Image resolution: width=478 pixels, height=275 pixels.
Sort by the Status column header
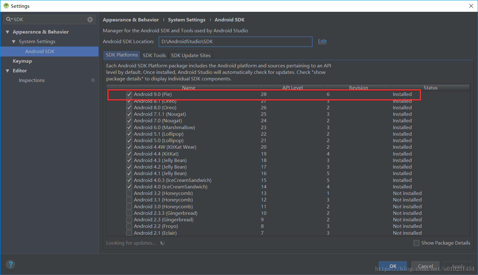(x=430, y=88)
